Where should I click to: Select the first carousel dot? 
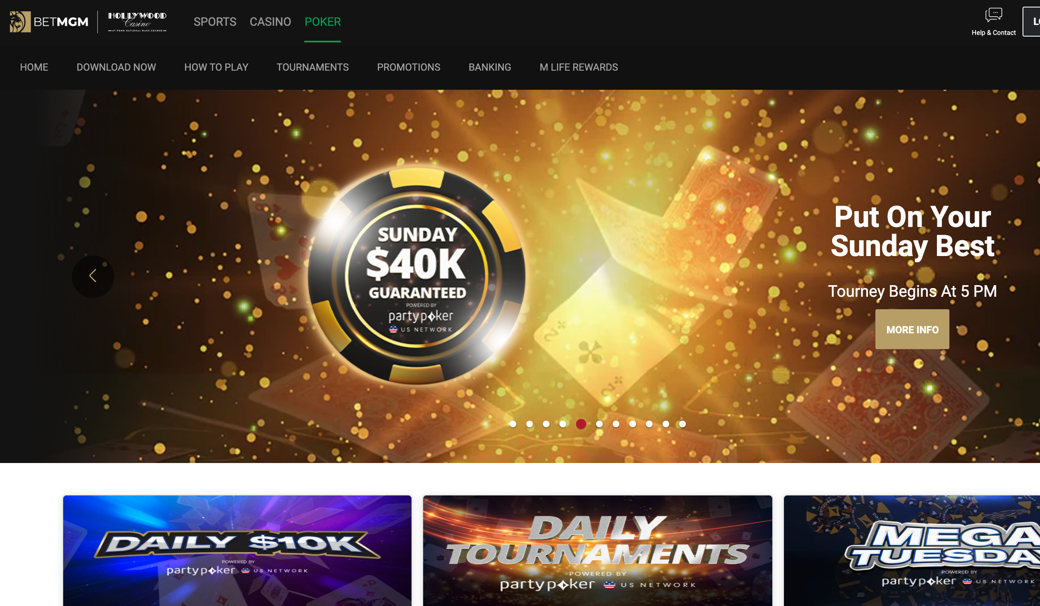[513, 424]
